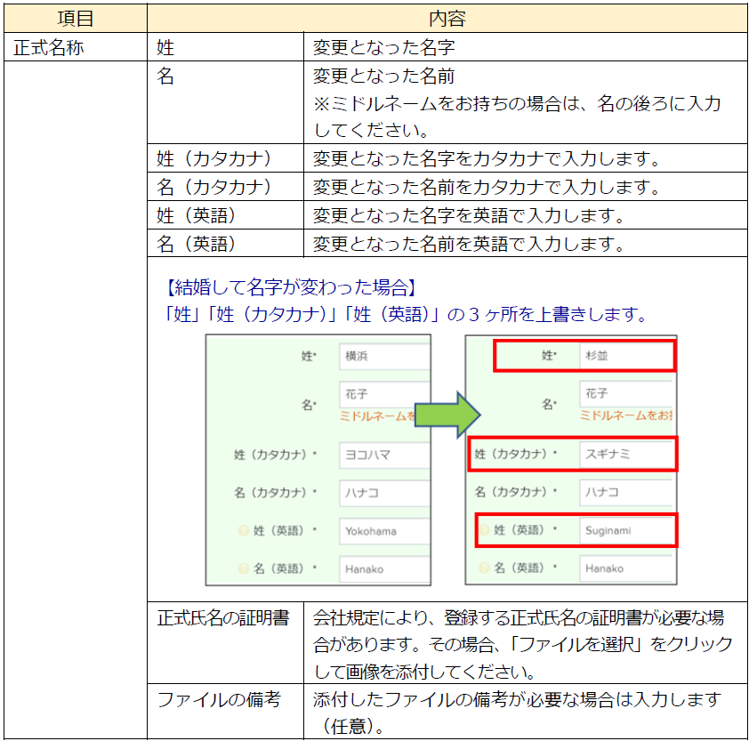The image size is (749, 741).
Task: Click help icon beside 名（英語） in right form
Action: coord(485,568)
